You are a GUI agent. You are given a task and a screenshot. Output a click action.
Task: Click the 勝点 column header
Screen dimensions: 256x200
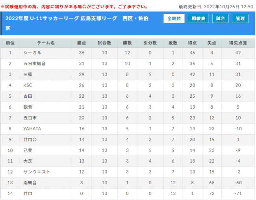[x=82, y=43]
